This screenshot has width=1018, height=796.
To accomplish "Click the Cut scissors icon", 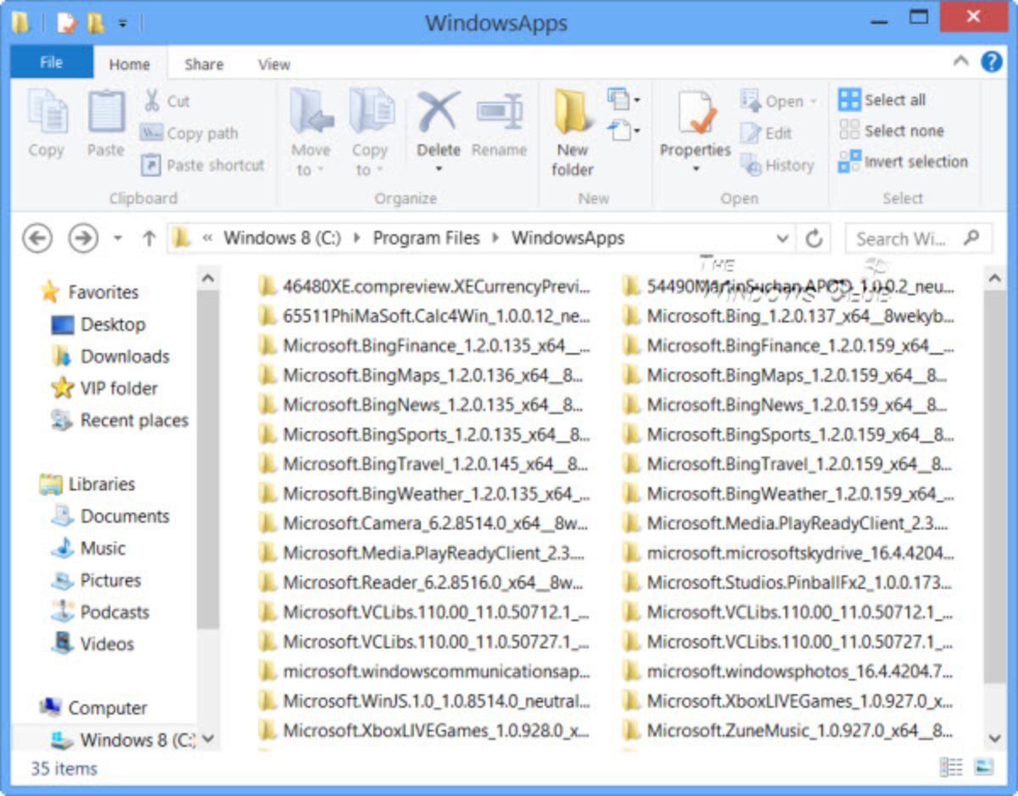I will pyautogui.click(x=152, y=100).
